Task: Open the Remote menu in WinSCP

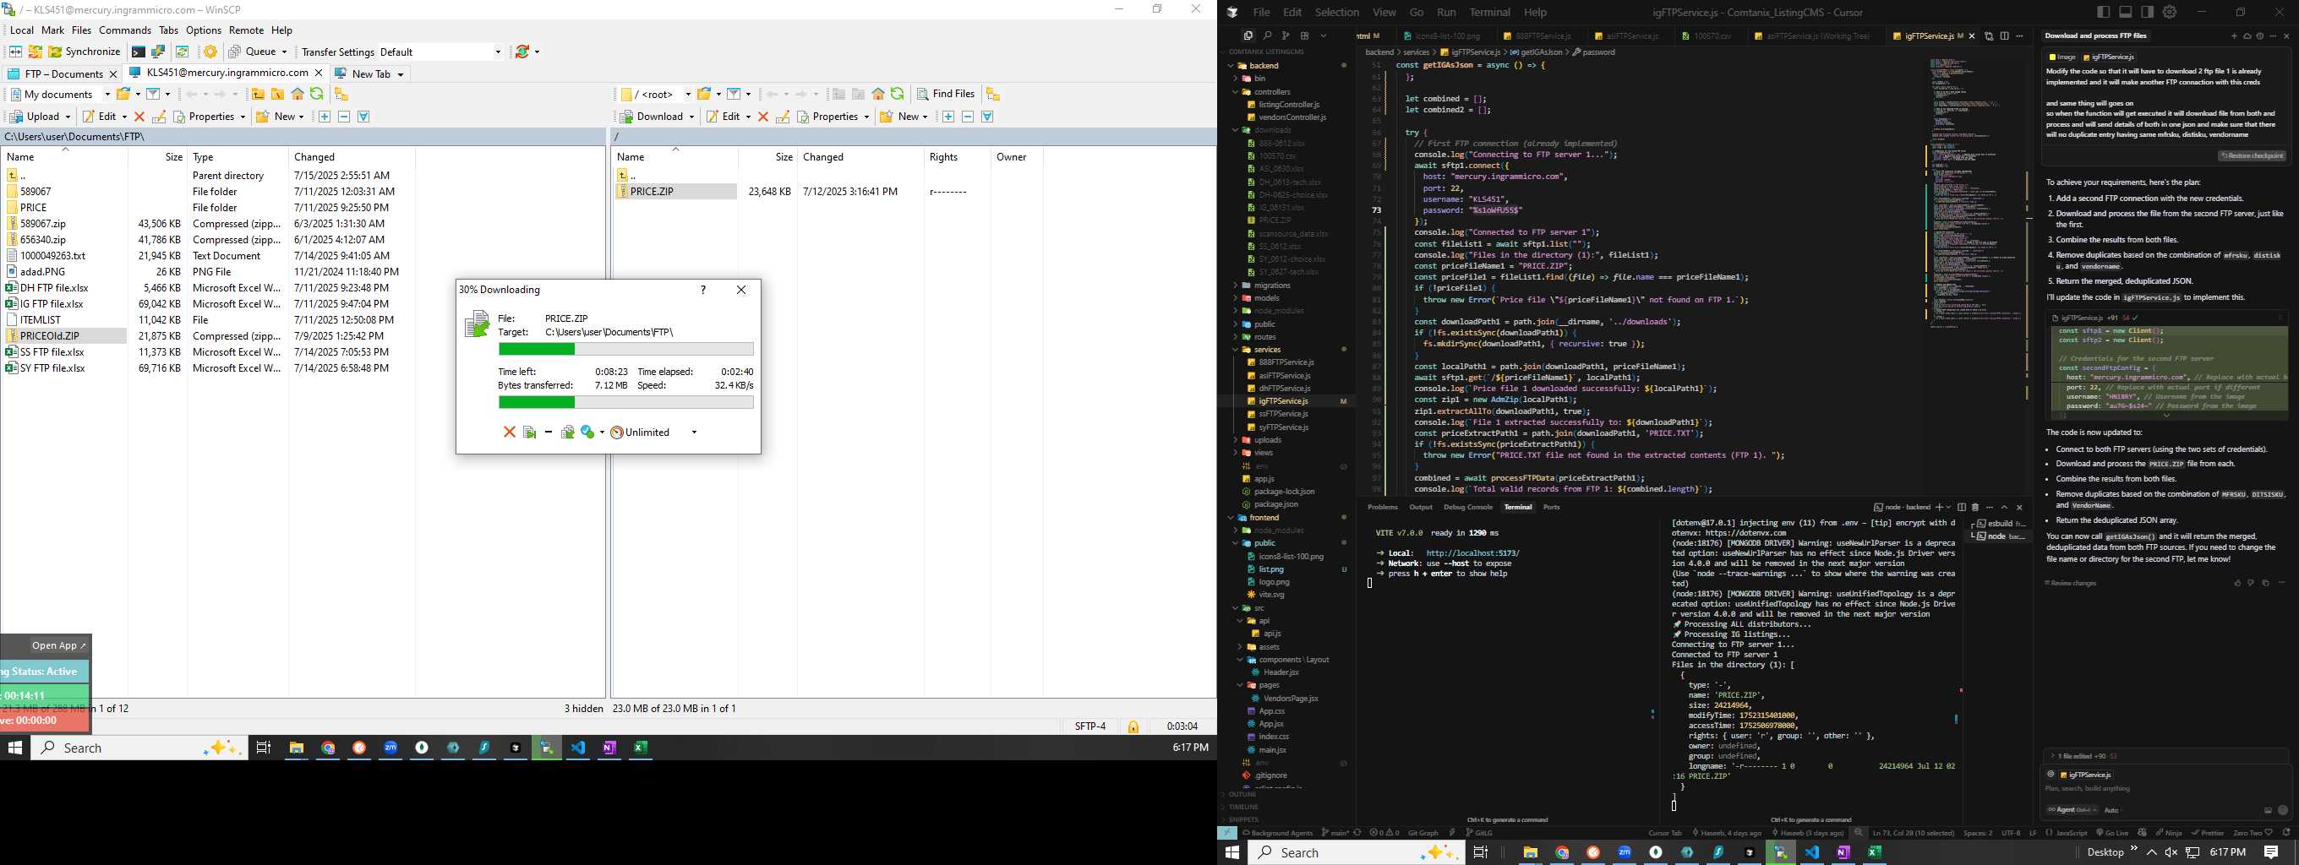Action: (246, 30)
